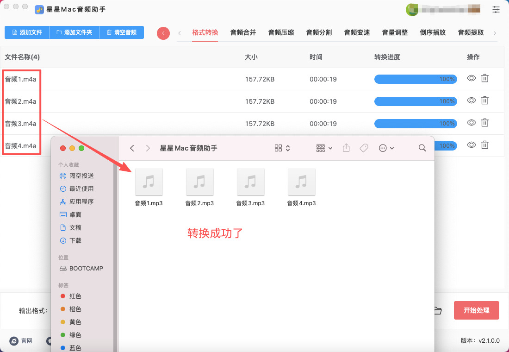This screenshot has height=352, width=509.
Task: Go forward in Finder window
Action: [x=148, y=148]
